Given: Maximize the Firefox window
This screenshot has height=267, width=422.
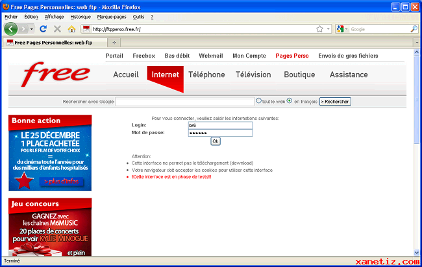Looking at the screenshot, I should pyautogui.click(x=405, y=7).
